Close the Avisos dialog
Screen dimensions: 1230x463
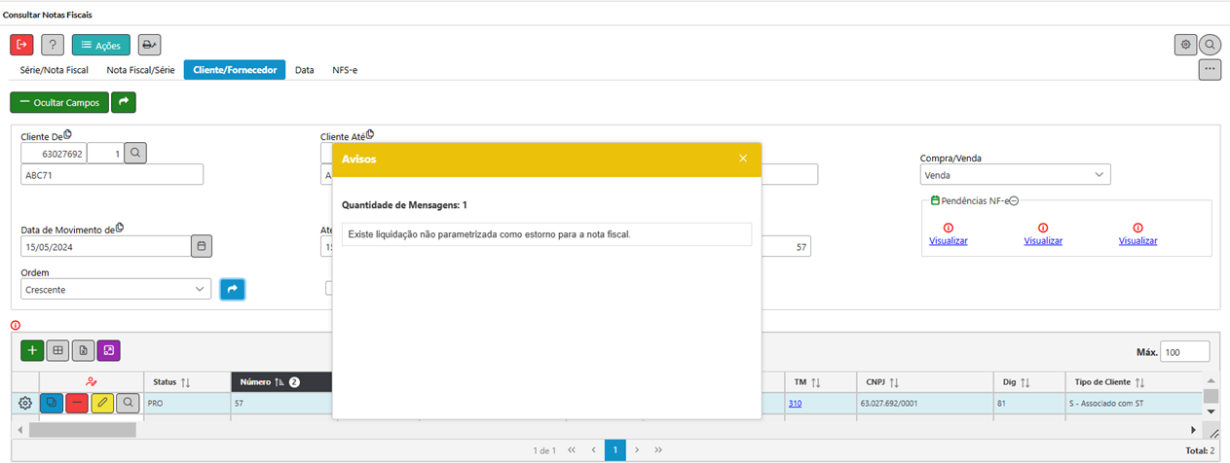pos(743,159)
